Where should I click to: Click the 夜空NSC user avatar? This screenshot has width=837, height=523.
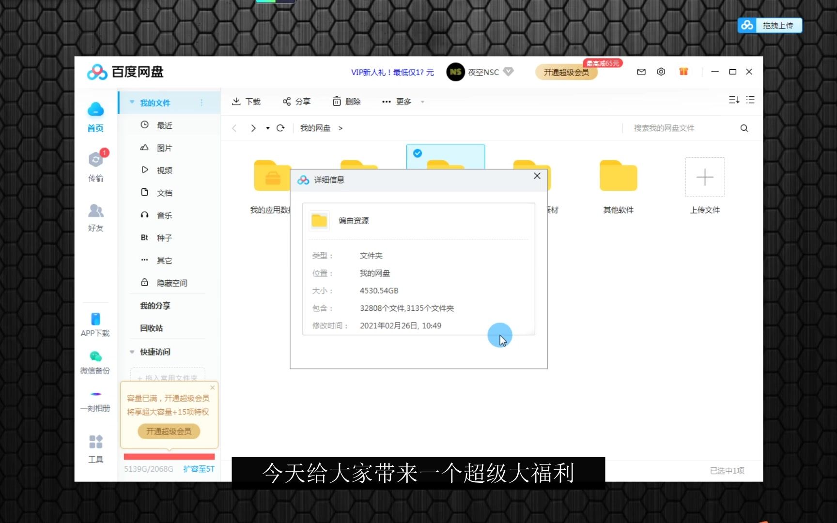(x=455, y=72)
